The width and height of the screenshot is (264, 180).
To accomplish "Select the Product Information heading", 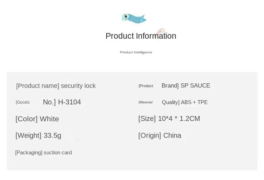I will [141, 36].
